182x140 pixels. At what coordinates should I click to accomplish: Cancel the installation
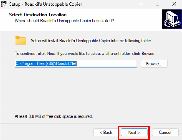coord(165,132)
